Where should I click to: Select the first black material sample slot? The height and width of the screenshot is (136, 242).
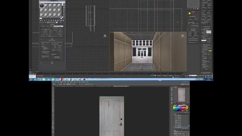pyautogui.click(x=42, y=6)
